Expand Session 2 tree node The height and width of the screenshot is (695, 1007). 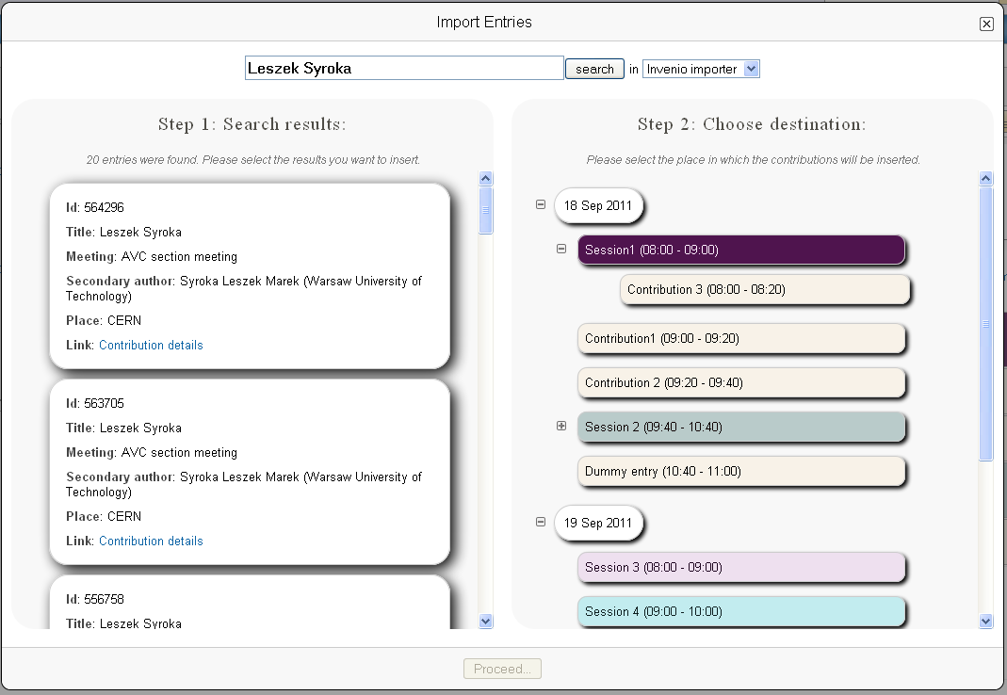point(561,426)
